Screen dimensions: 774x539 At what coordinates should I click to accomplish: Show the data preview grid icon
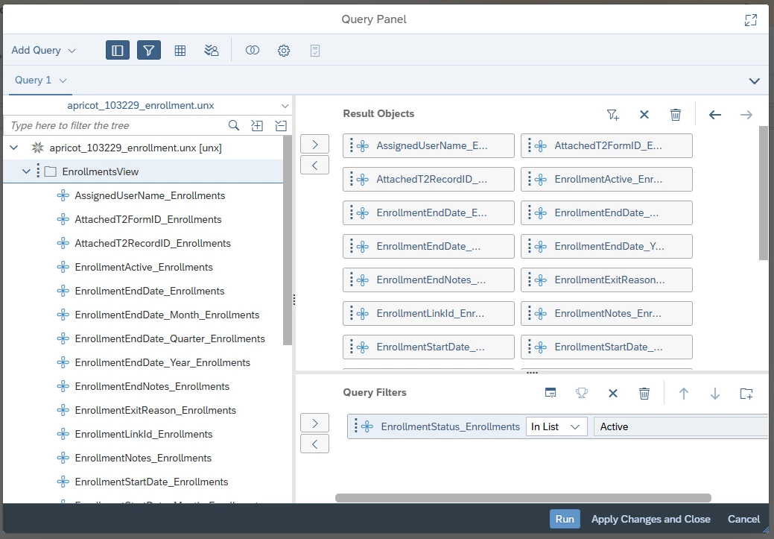180,51
